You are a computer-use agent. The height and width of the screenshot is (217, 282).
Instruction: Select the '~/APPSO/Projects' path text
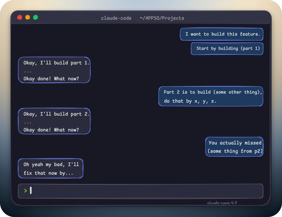tap(162, 18)
